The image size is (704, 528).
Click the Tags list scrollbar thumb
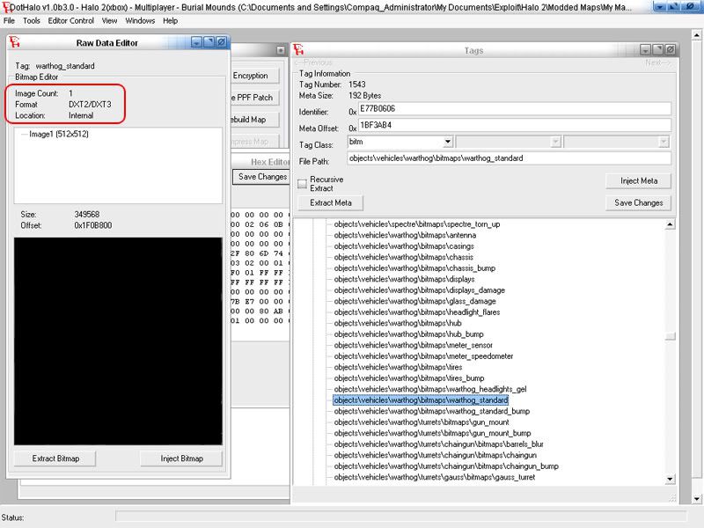[x=670, y=336]
